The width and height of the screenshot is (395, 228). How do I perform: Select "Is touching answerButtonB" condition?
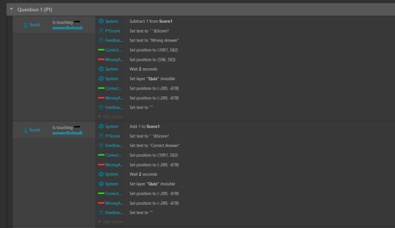pyautogui.click(x=67, y=131)
